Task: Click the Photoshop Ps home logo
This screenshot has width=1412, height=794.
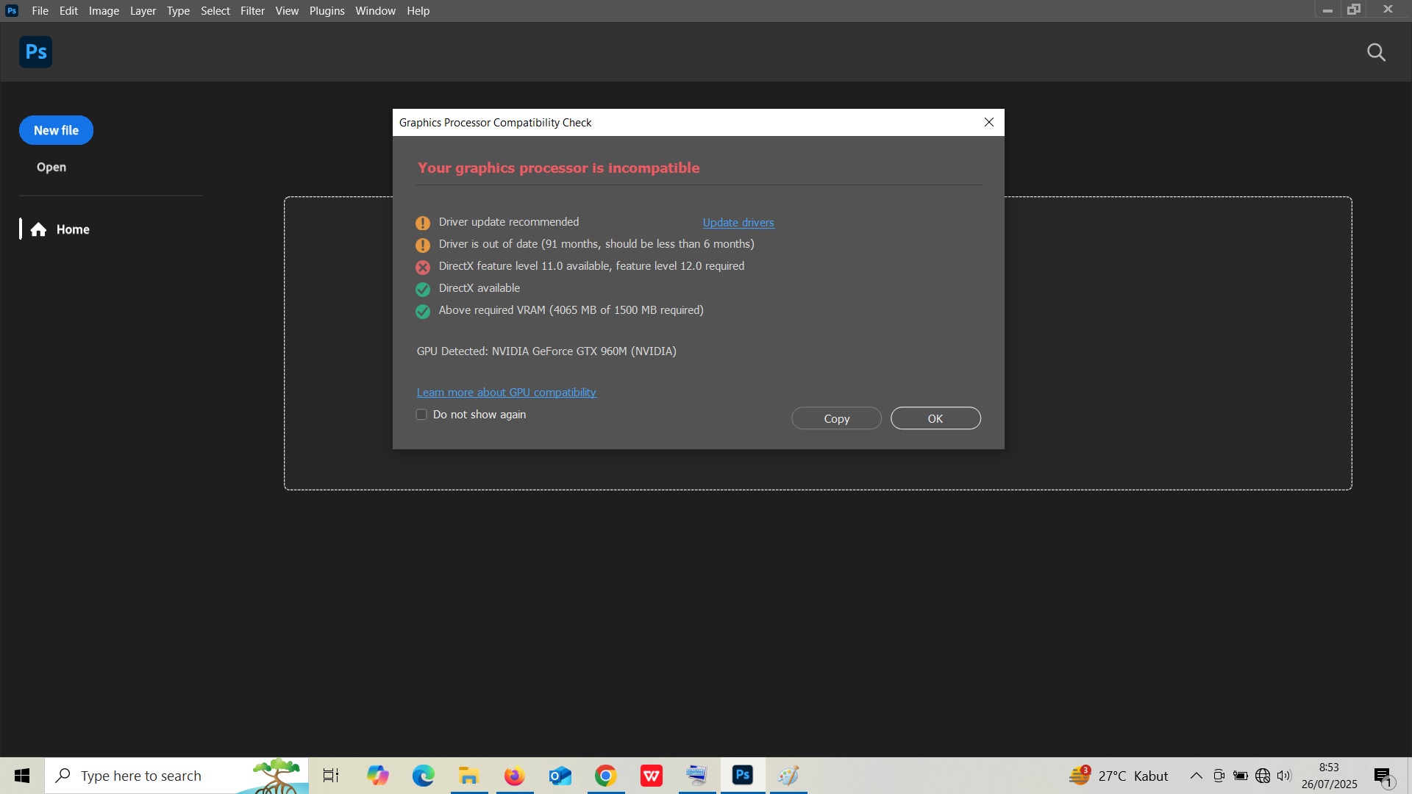Action: (35, 52)
